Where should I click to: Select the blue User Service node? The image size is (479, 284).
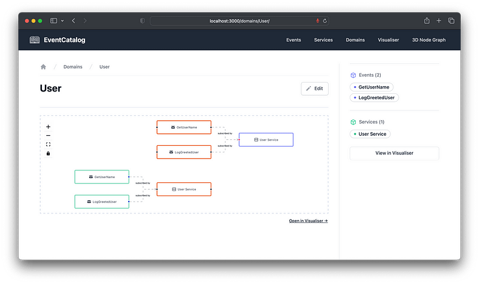tap(266, 140)
